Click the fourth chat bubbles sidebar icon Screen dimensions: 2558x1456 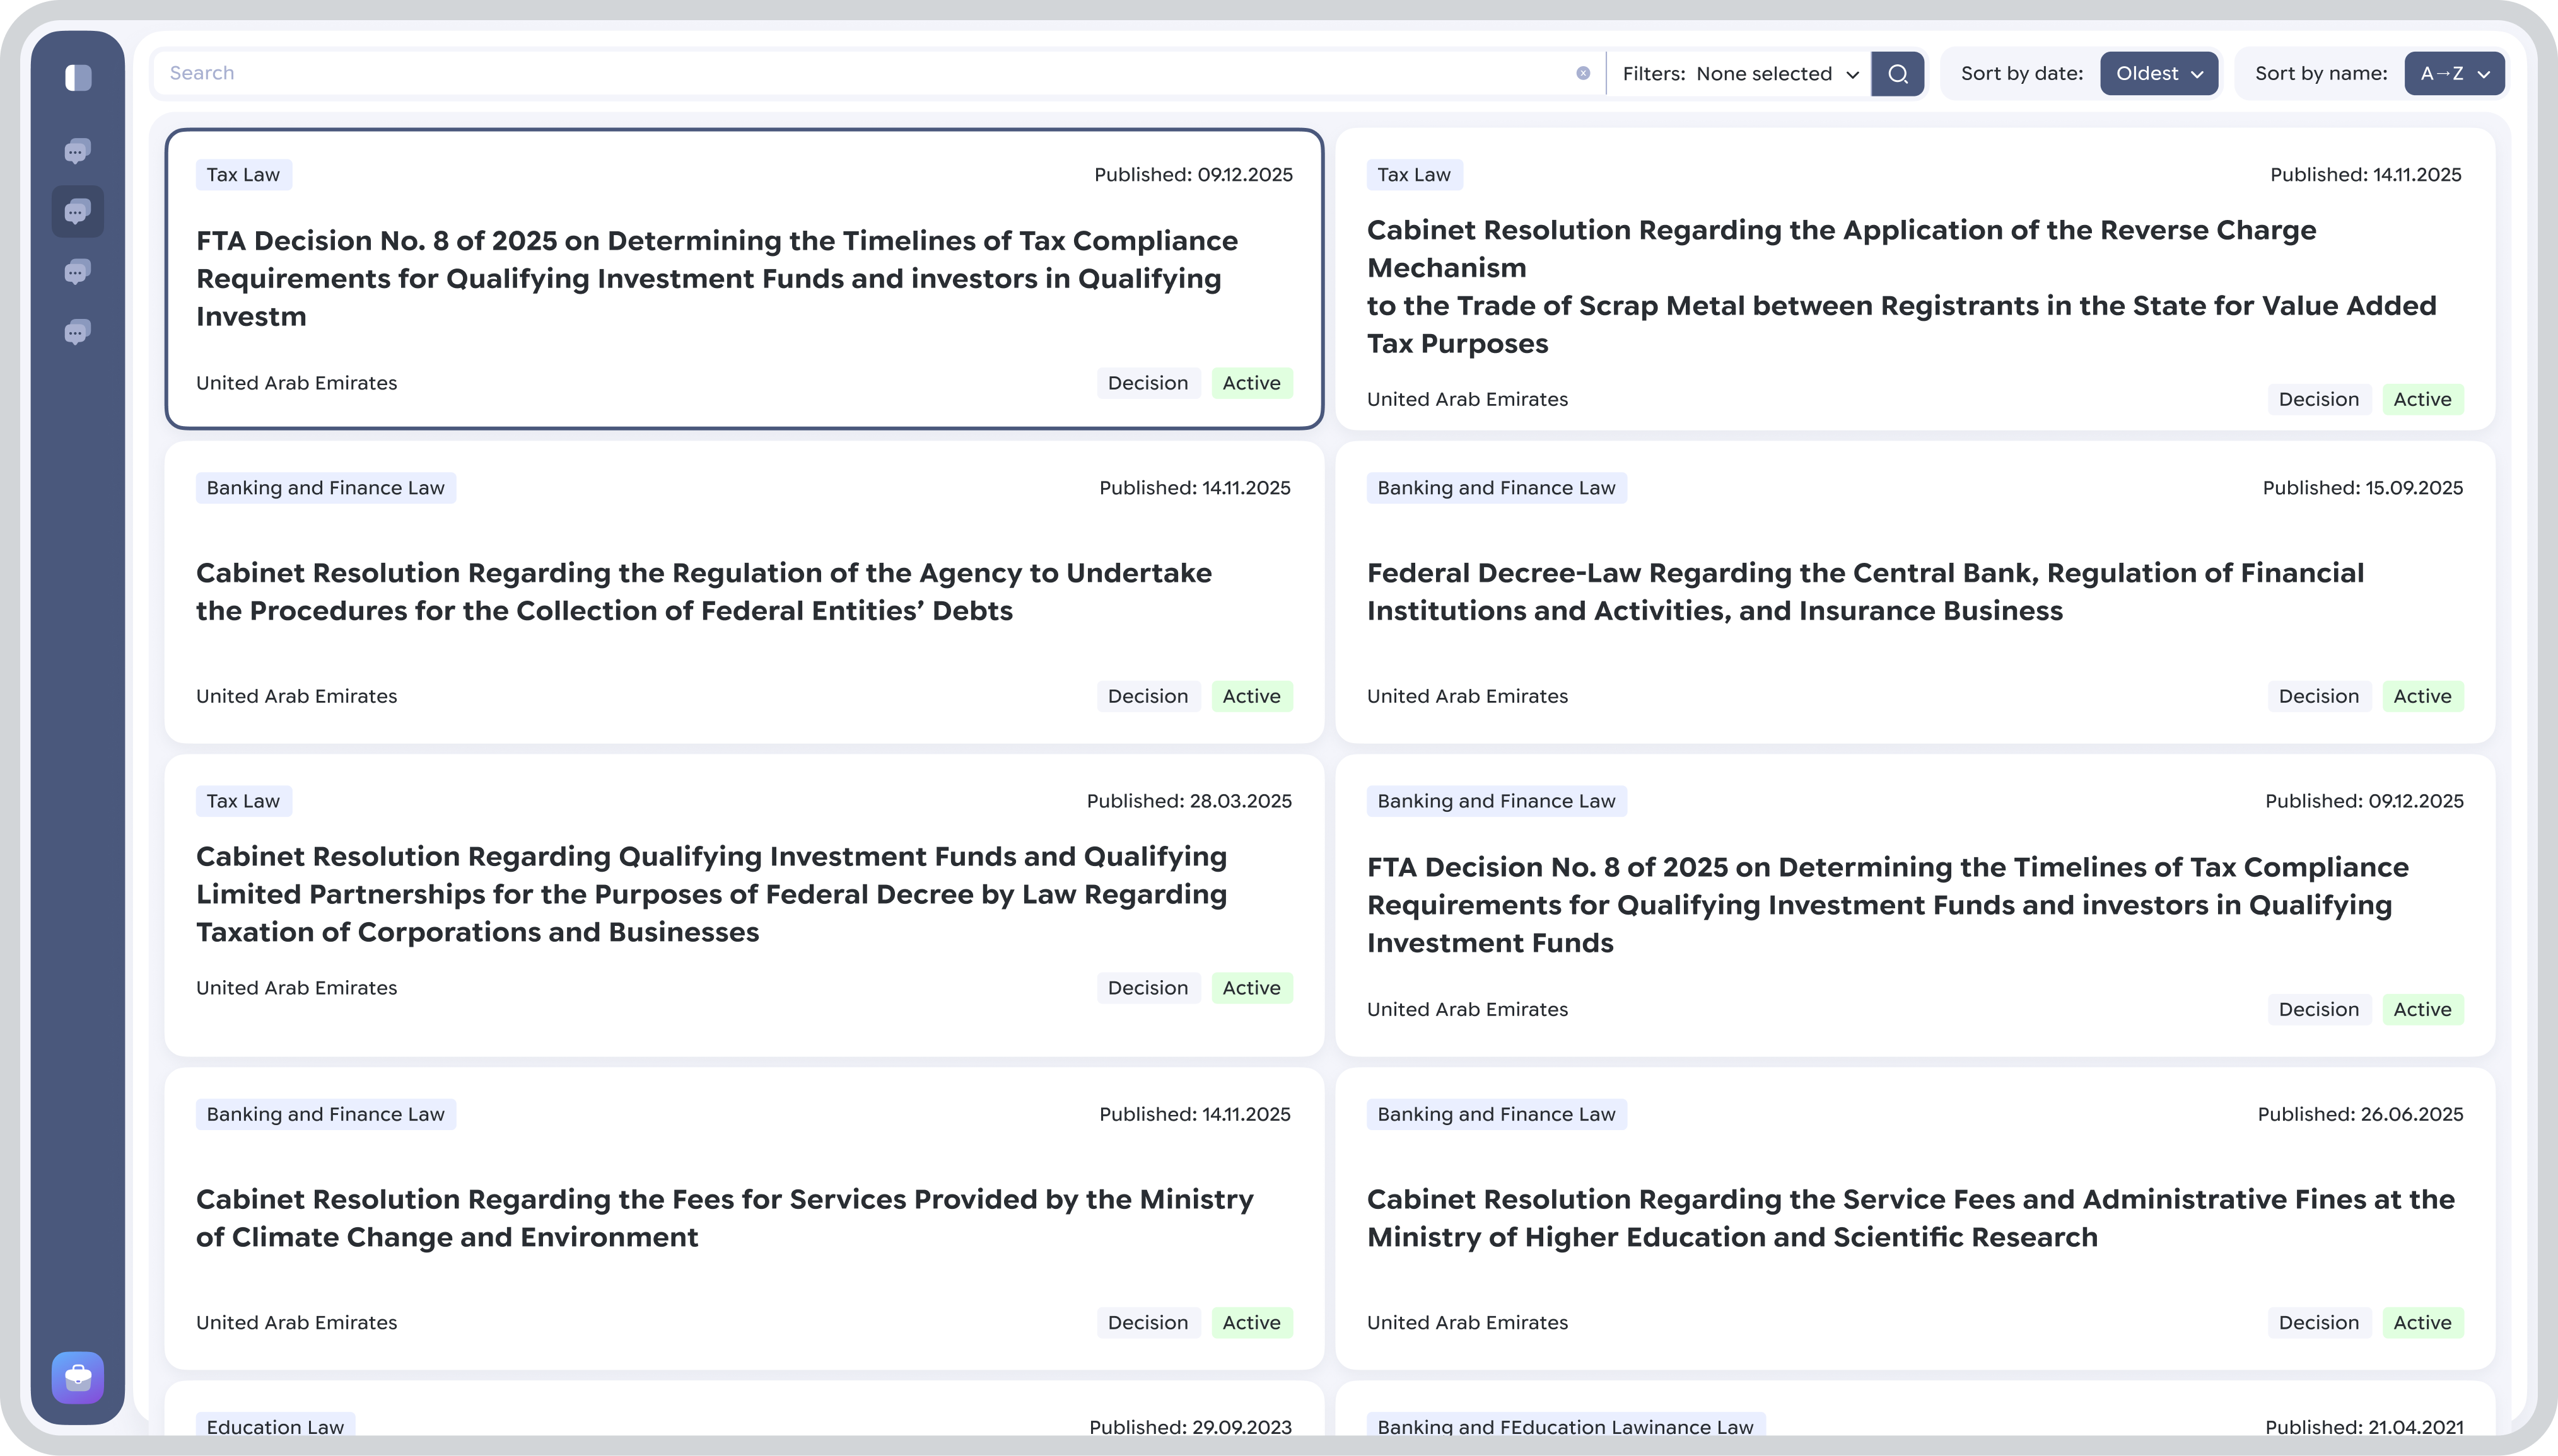tap(78, 331)
